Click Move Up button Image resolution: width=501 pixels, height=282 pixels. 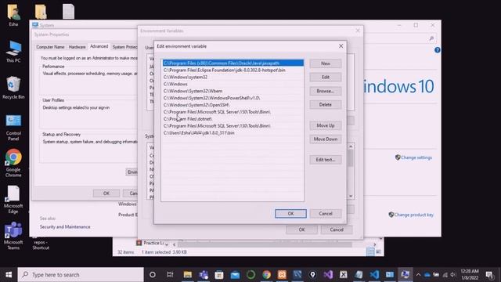point(326,125)
